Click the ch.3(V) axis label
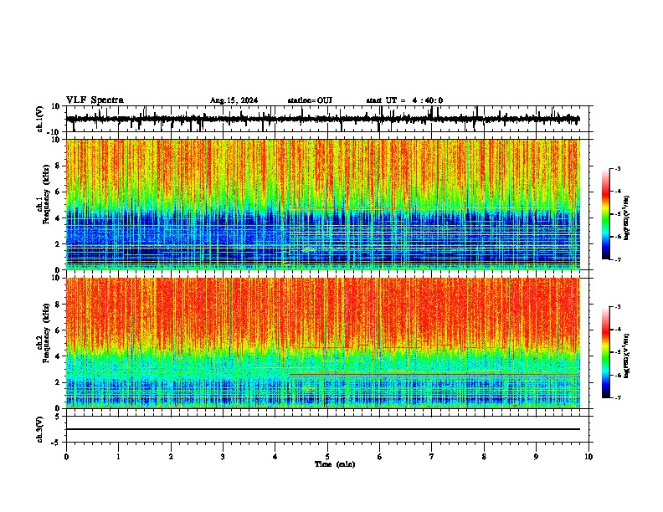Screen dimensions: 663x512 [x=40, y=429]
